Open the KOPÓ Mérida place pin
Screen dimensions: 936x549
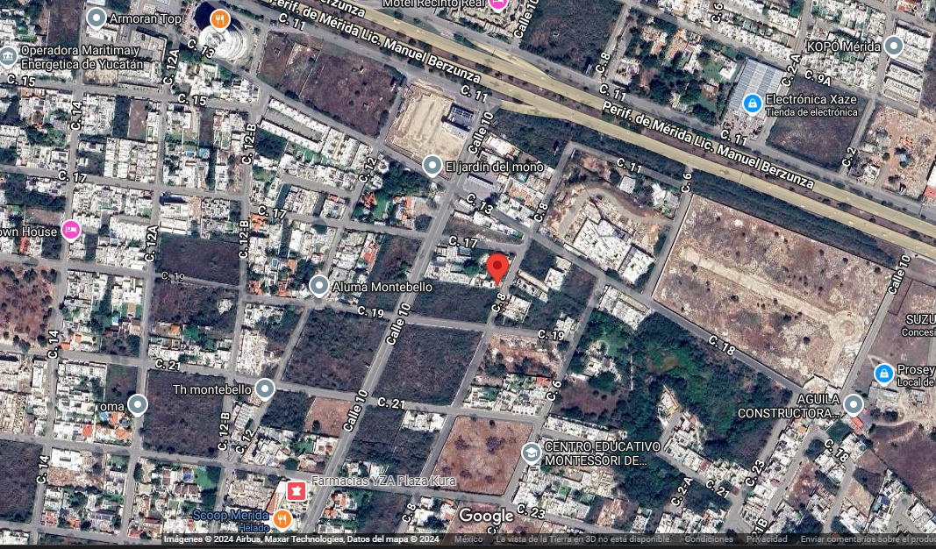[893, 46]
